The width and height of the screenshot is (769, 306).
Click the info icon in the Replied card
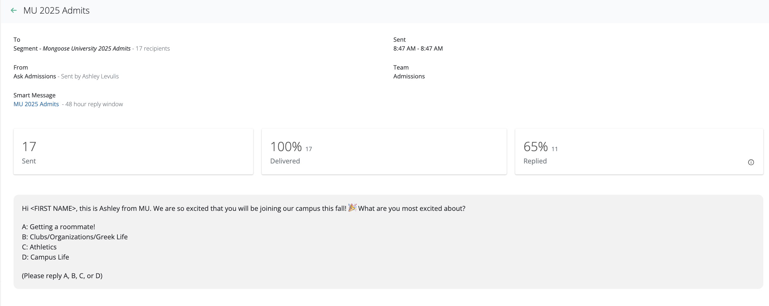pos(751,162)
